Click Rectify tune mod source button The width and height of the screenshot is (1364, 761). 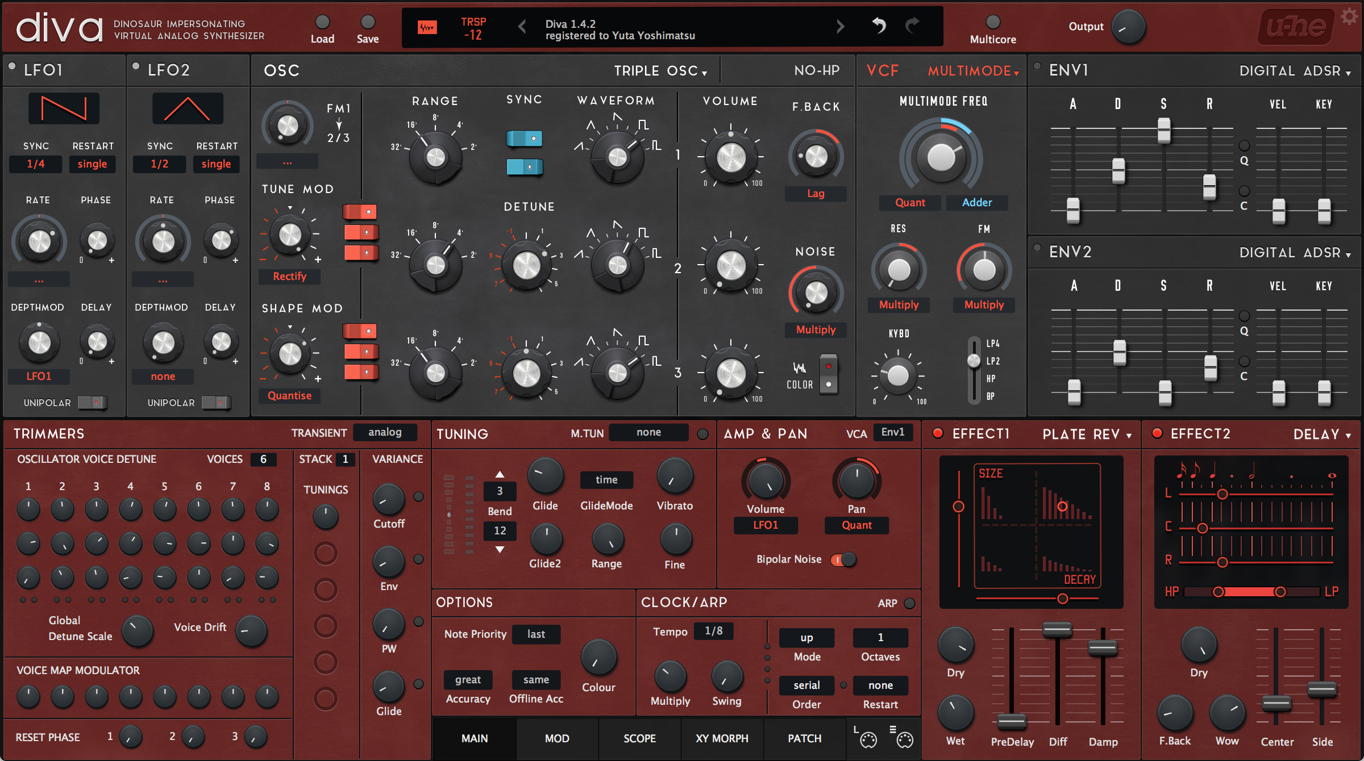coord(289,277)
